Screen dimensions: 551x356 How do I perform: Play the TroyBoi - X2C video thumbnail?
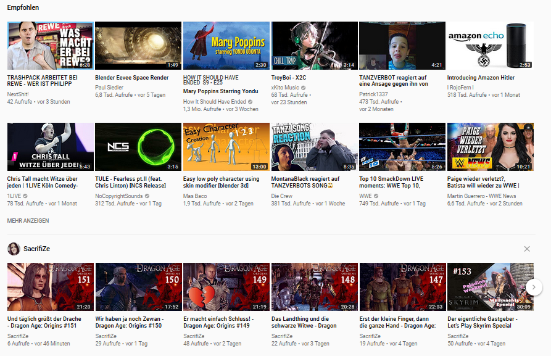point(315,46)
